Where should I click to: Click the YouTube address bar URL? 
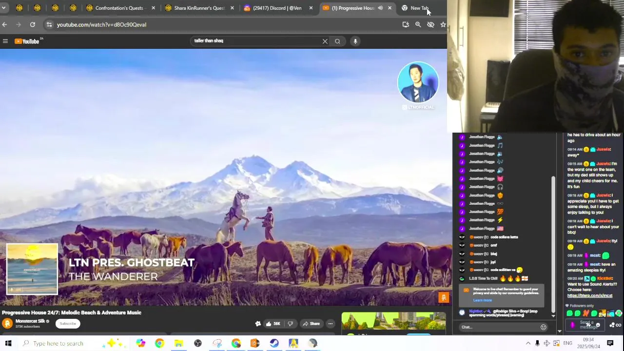101,24
